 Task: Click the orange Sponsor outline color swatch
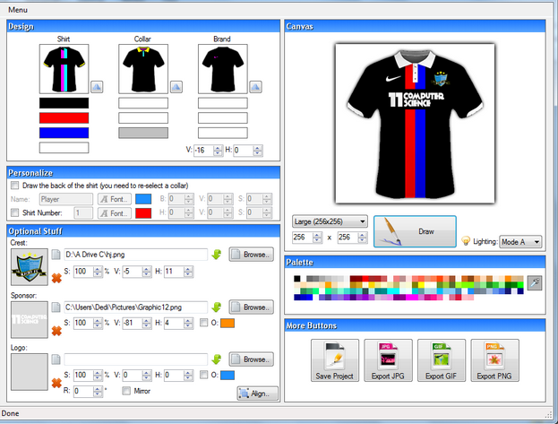[x=227, y=324]
